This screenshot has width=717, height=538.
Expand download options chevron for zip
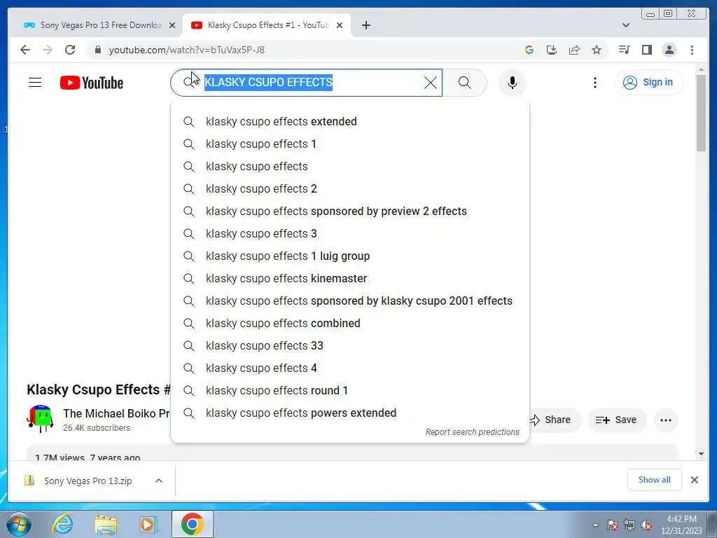[x=159, y=481]
